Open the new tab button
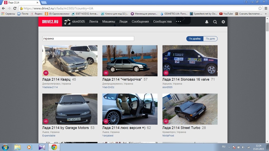The image size is (269, 151). (44, 3)
